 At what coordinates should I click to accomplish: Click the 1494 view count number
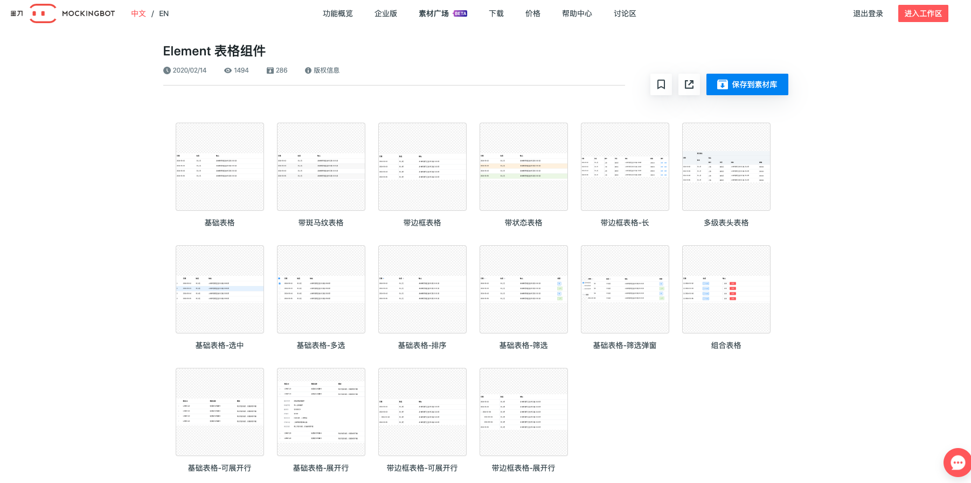click(x=241, y=70)
